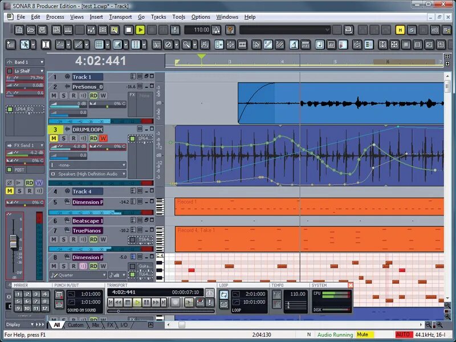Click the yellow global Mute indicator in top toolbar

coord(400,30)
